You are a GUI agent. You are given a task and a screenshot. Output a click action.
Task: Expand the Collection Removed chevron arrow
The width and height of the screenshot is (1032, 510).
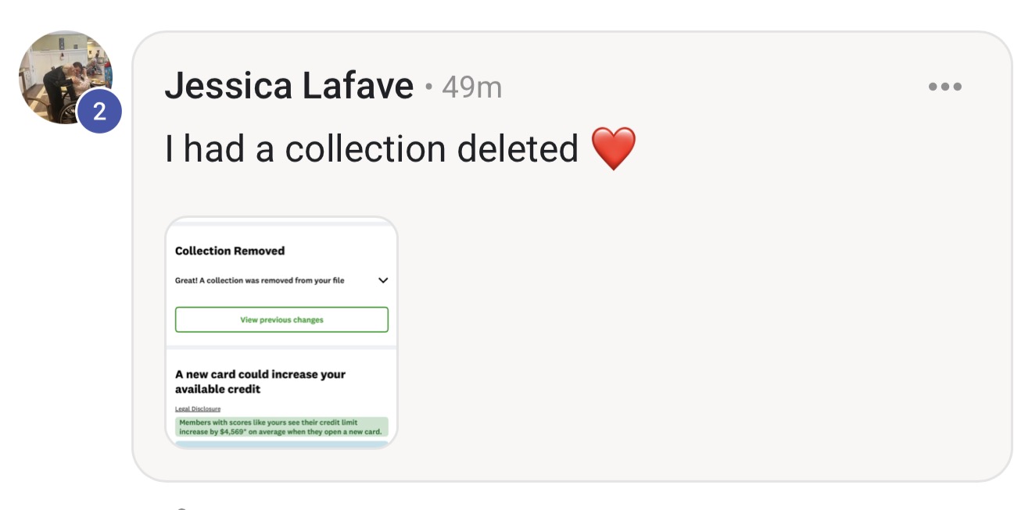tap(382, 280)
